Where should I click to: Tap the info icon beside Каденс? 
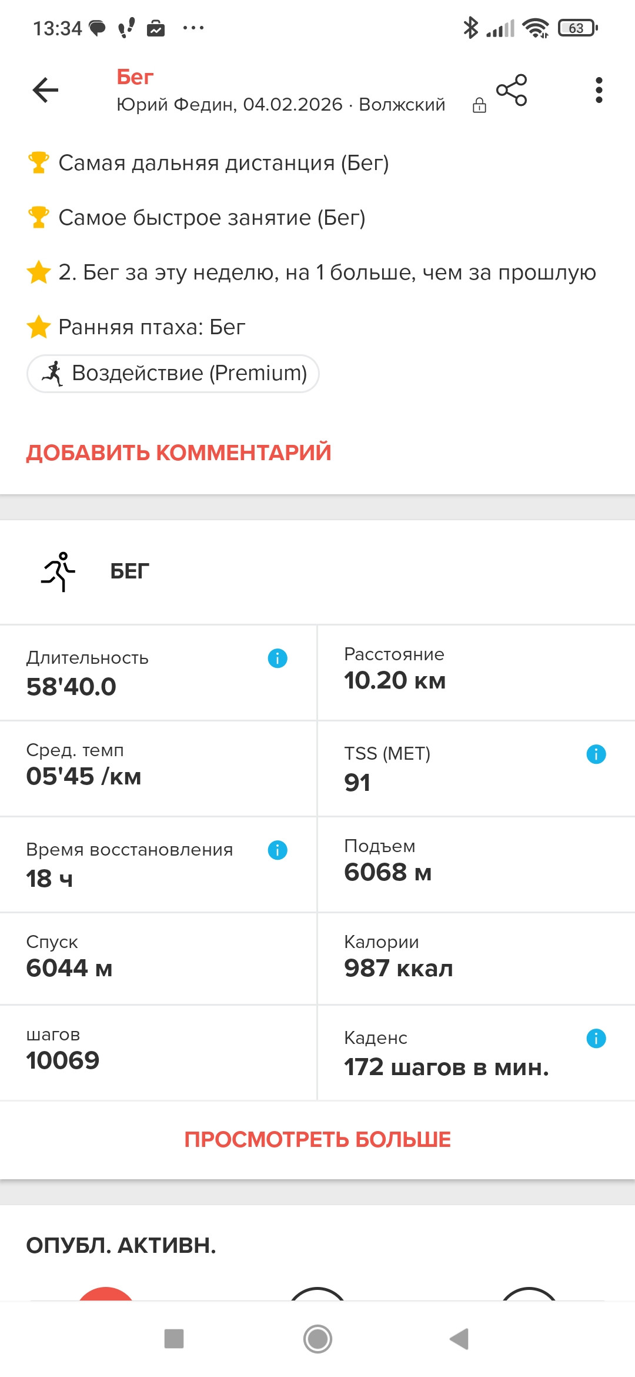click(596, 1038)
